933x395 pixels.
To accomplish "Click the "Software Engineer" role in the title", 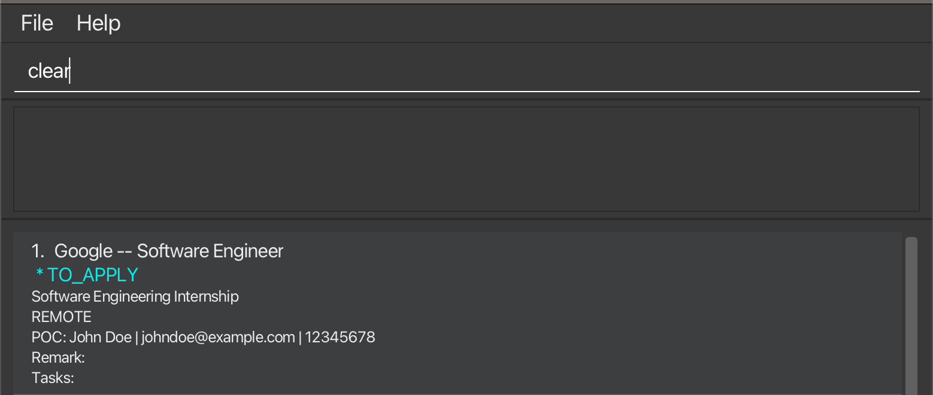I will [210, 251].
